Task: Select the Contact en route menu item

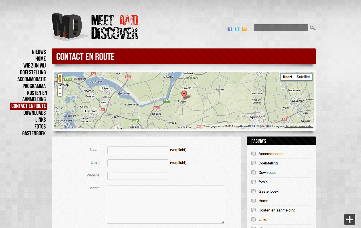Action: [x=29, y=106]
